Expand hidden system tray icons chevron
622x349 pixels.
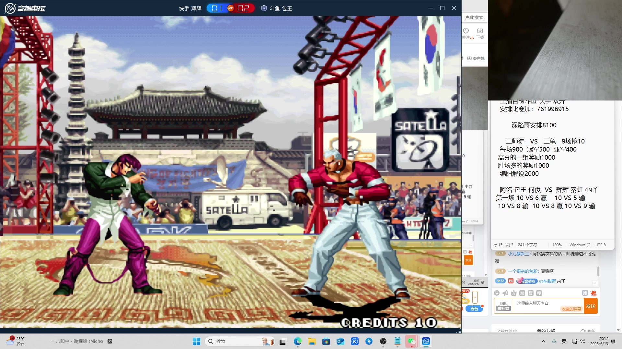click(544, 341)
